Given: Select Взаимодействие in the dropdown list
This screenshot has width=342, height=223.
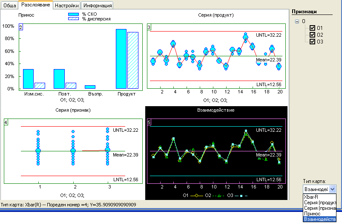Looking at the screenshot, I should click(x=319, y=219).
